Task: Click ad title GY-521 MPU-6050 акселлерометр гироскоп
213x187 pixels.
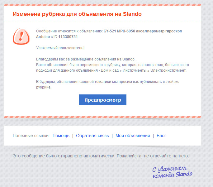Action: [143, 31]
